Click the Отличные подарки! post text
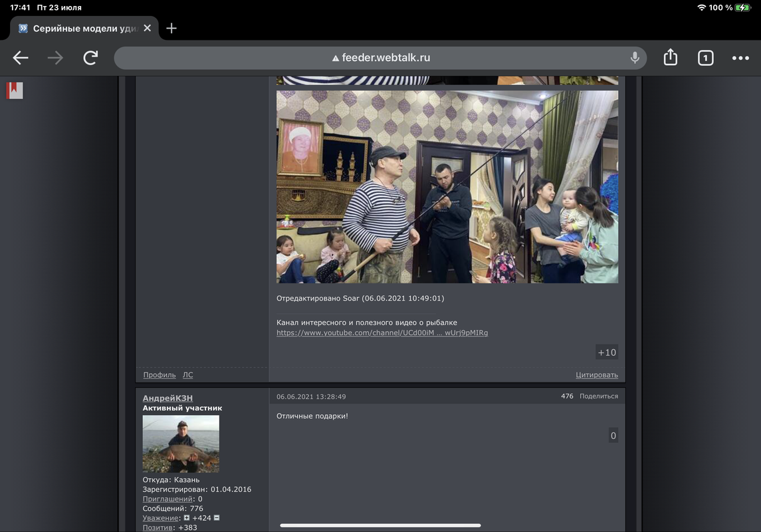The width and height of the screenshot is (761, 532). coord(312,416)
